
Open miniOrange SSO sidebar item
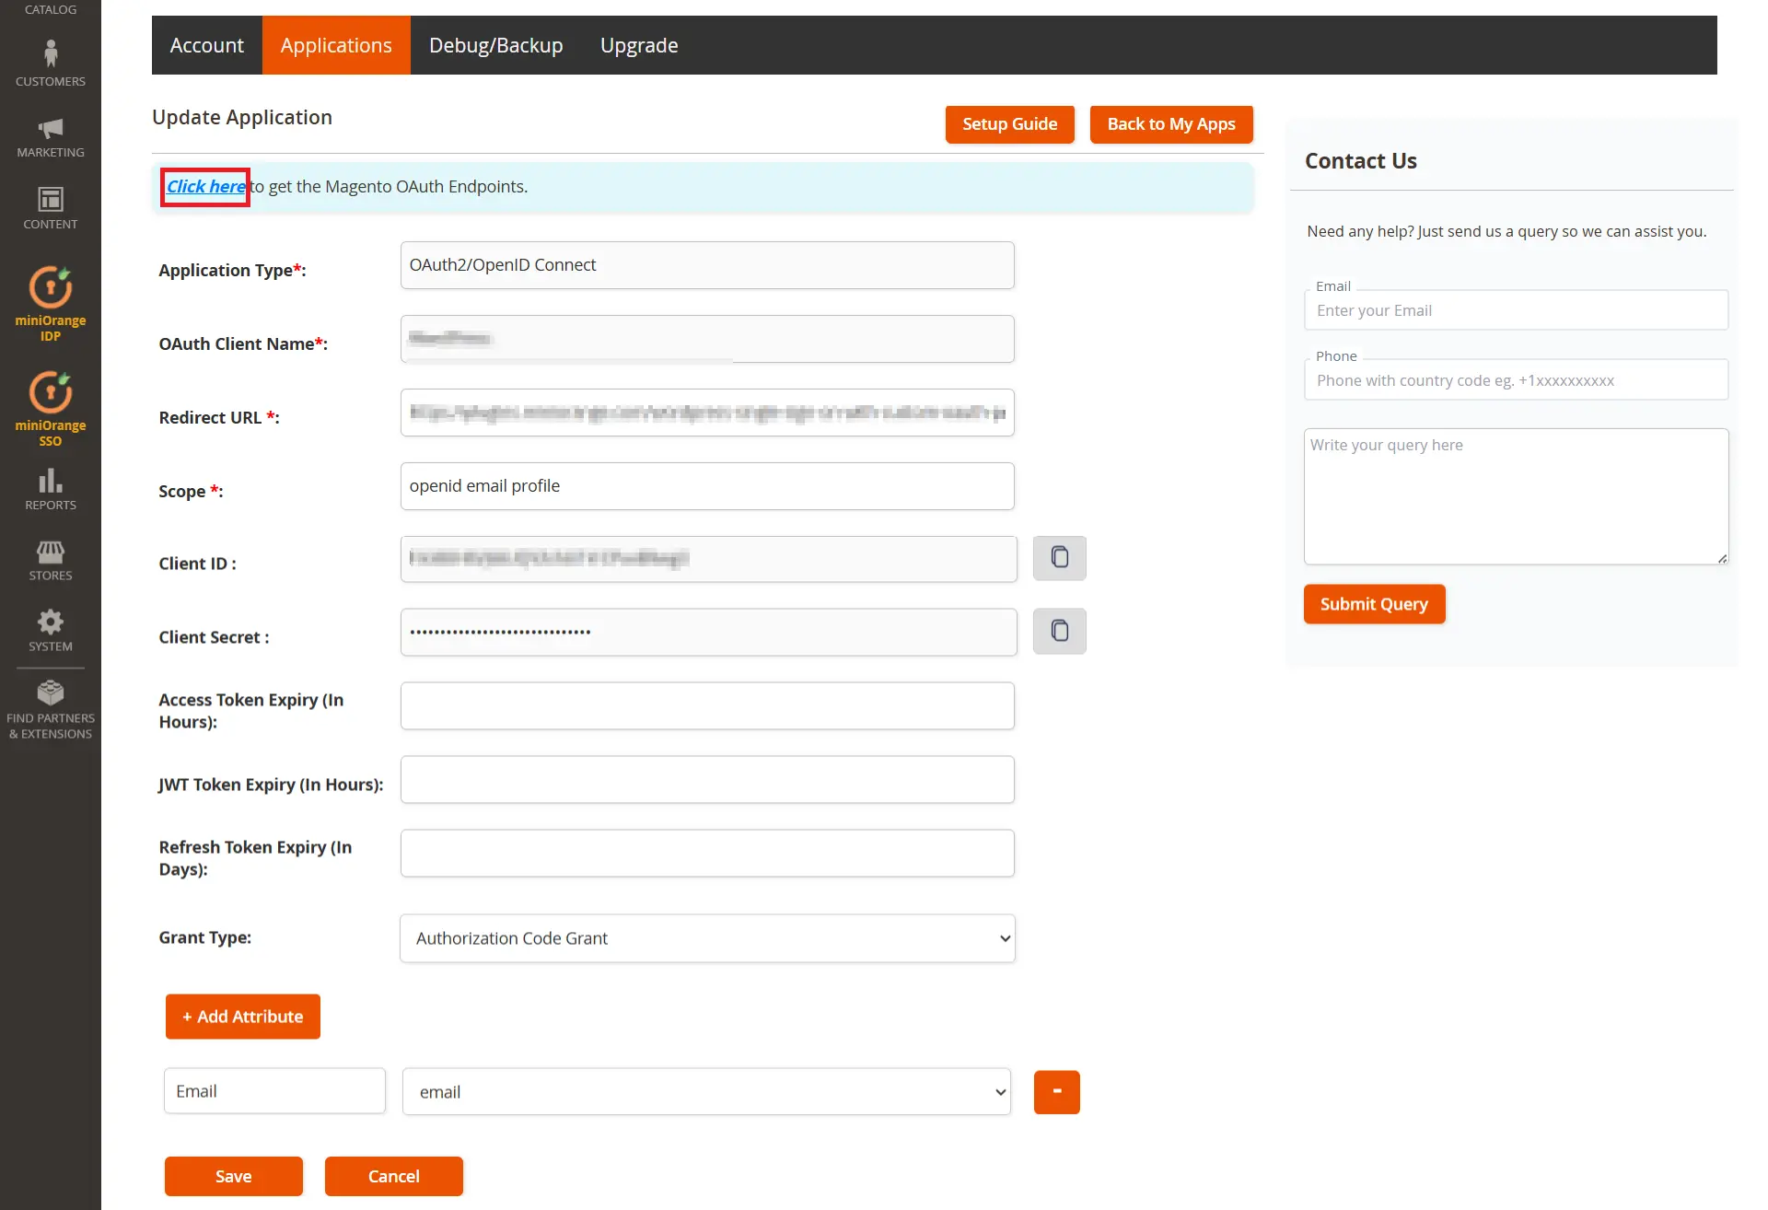coord(51,409)
